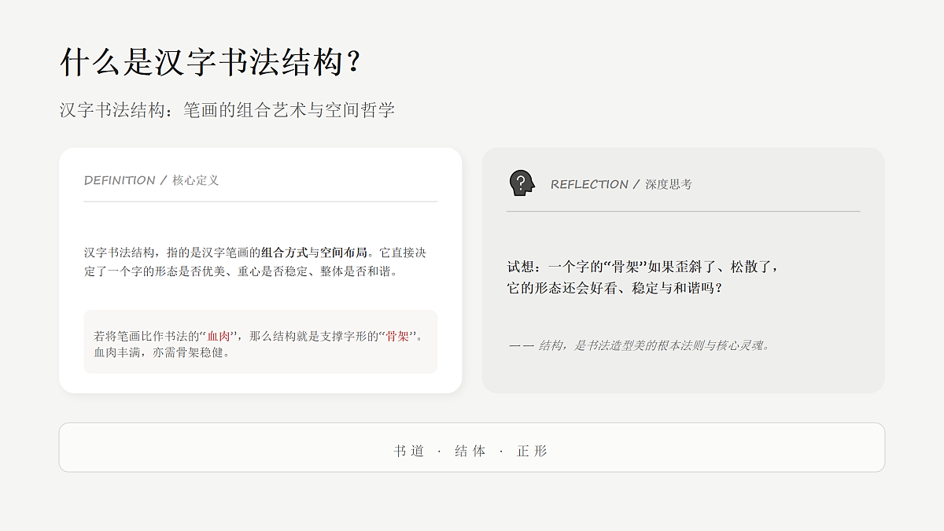
Task: Click the footer word 结体
Action: [x=470, y=451]
